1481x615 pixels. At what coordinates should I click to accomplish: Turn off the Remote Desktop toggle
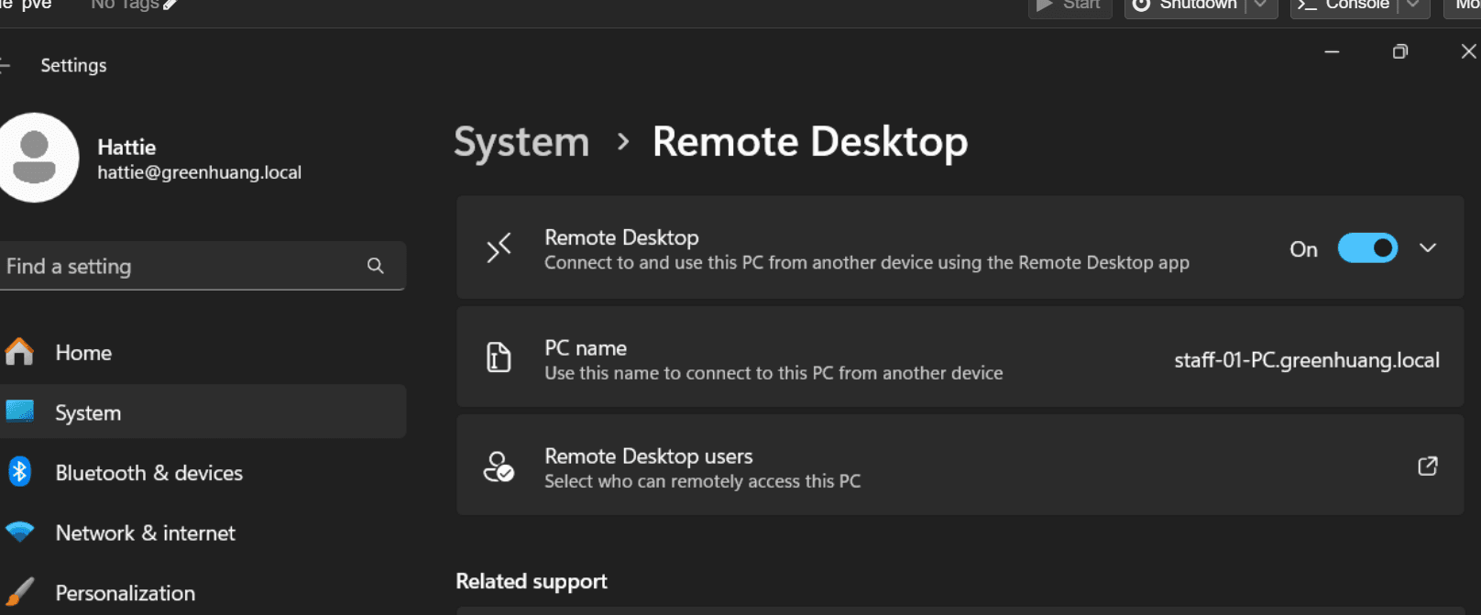[x=1367, y=248]
